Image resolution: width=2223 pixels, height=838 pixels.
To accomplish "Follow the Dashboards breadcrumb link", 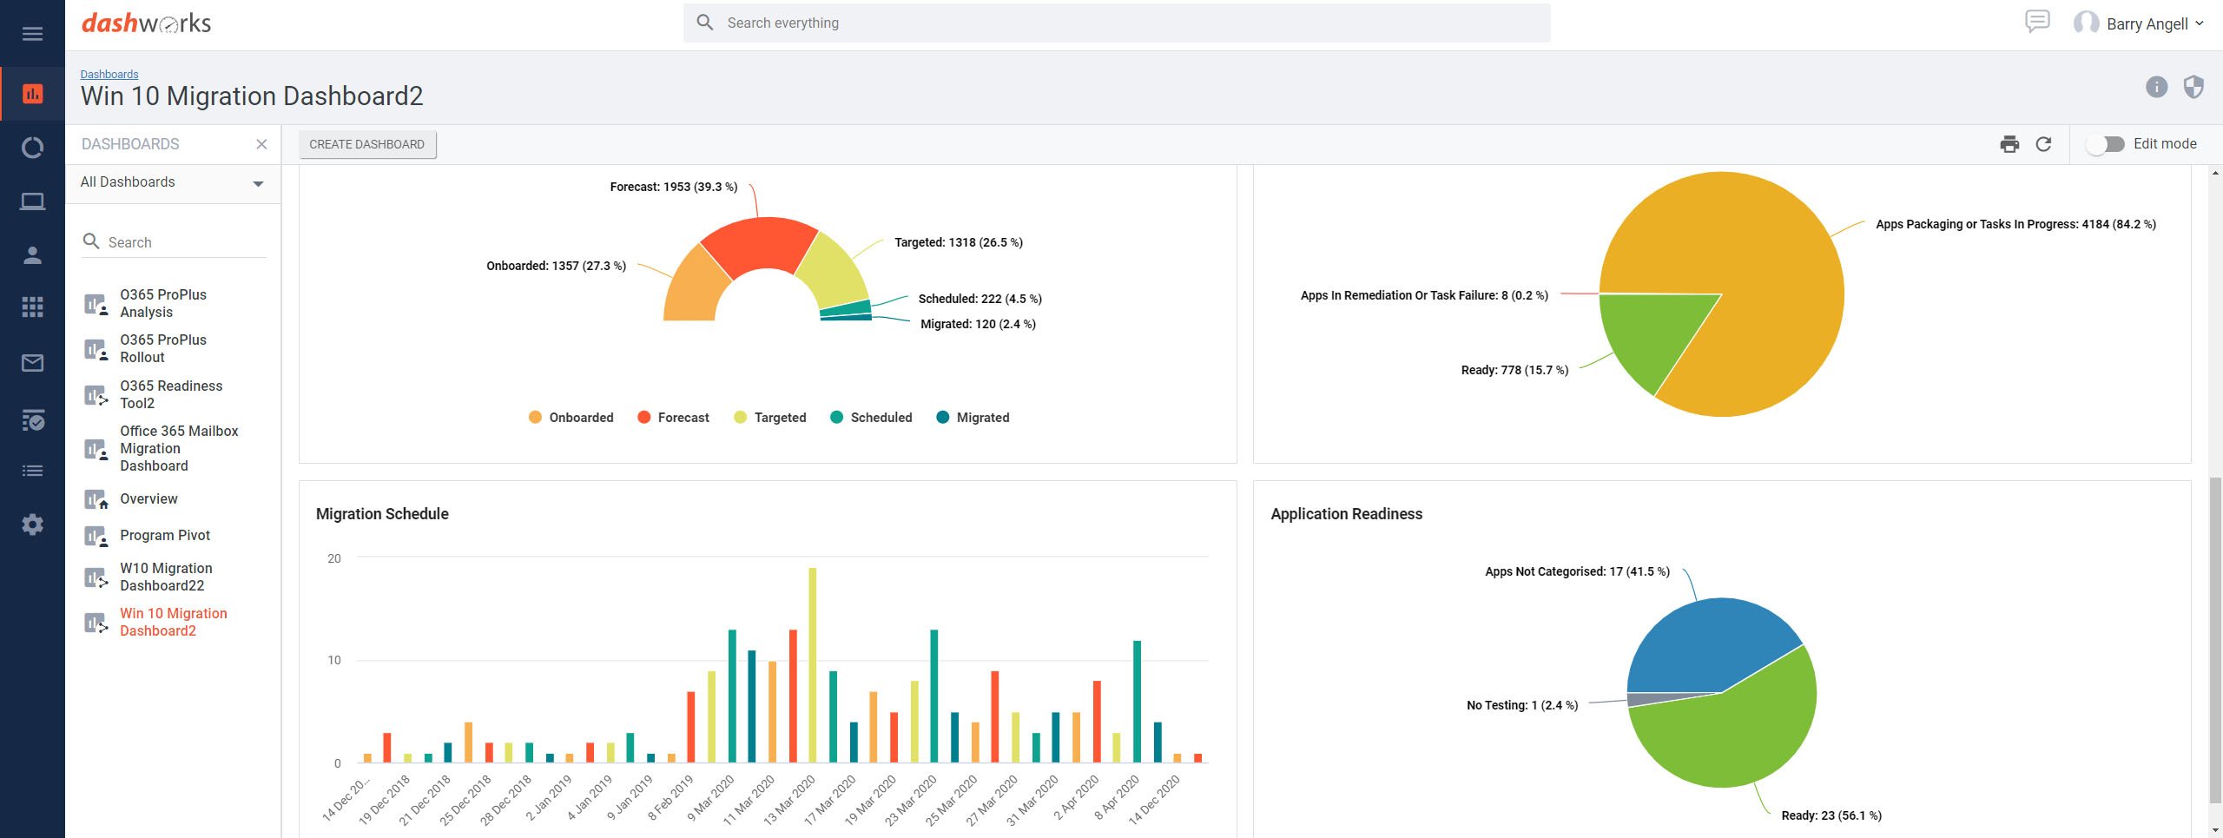I will 109,74.
